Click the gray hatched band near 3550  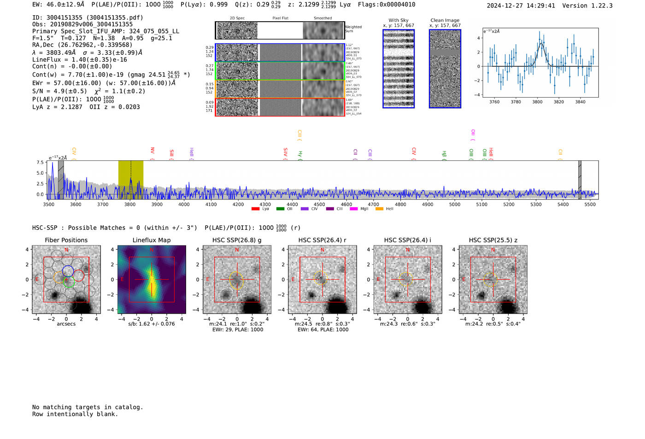[x=61, y=180]
